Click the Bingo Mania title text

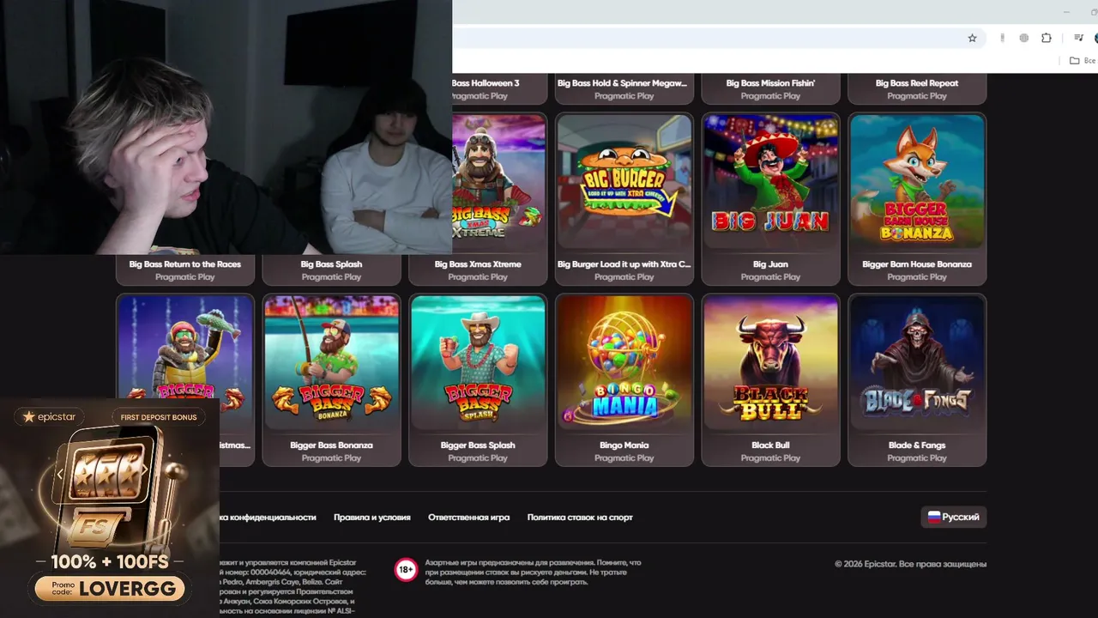coord(624,445)
